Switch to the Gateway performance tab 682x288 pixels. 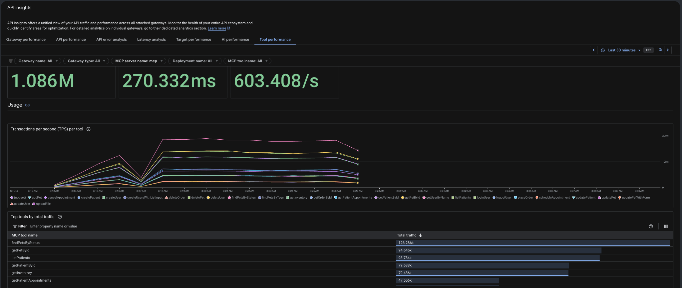coord(26,40)
